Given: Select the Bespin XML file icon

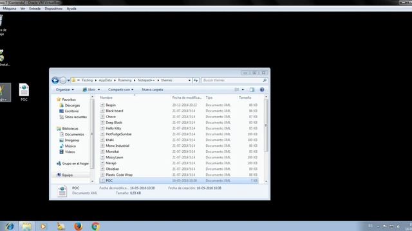Looking at the screenshot, I should coord(102,105).
